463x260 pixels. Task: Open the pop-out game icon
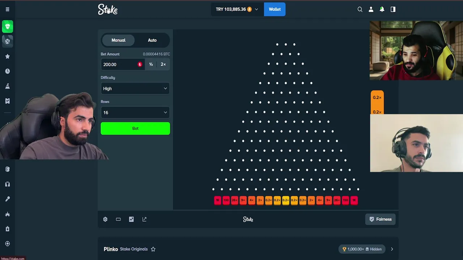[x=144, y=219]
